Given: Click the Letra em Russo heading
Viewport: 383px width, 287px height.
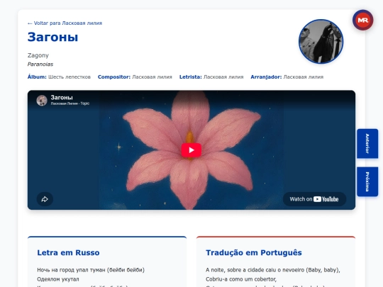Looking at the screenshot, I should (68, 252).
